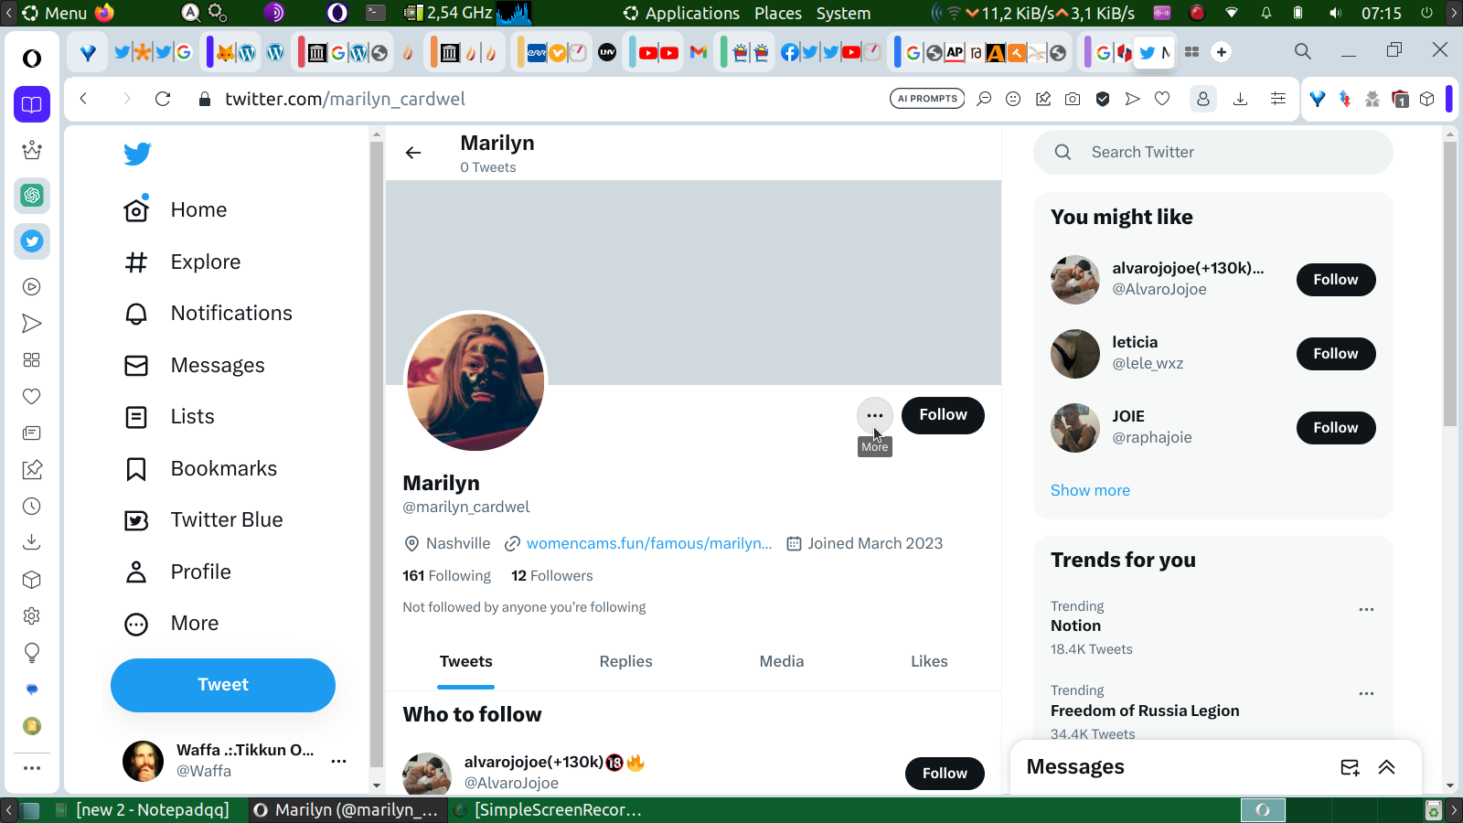Open the profile More options button
The height and width of the screenshot is (823, 1463).
pos(875,415)
